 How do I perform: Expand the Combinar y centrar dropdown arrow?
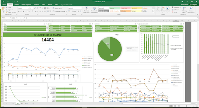66,11
